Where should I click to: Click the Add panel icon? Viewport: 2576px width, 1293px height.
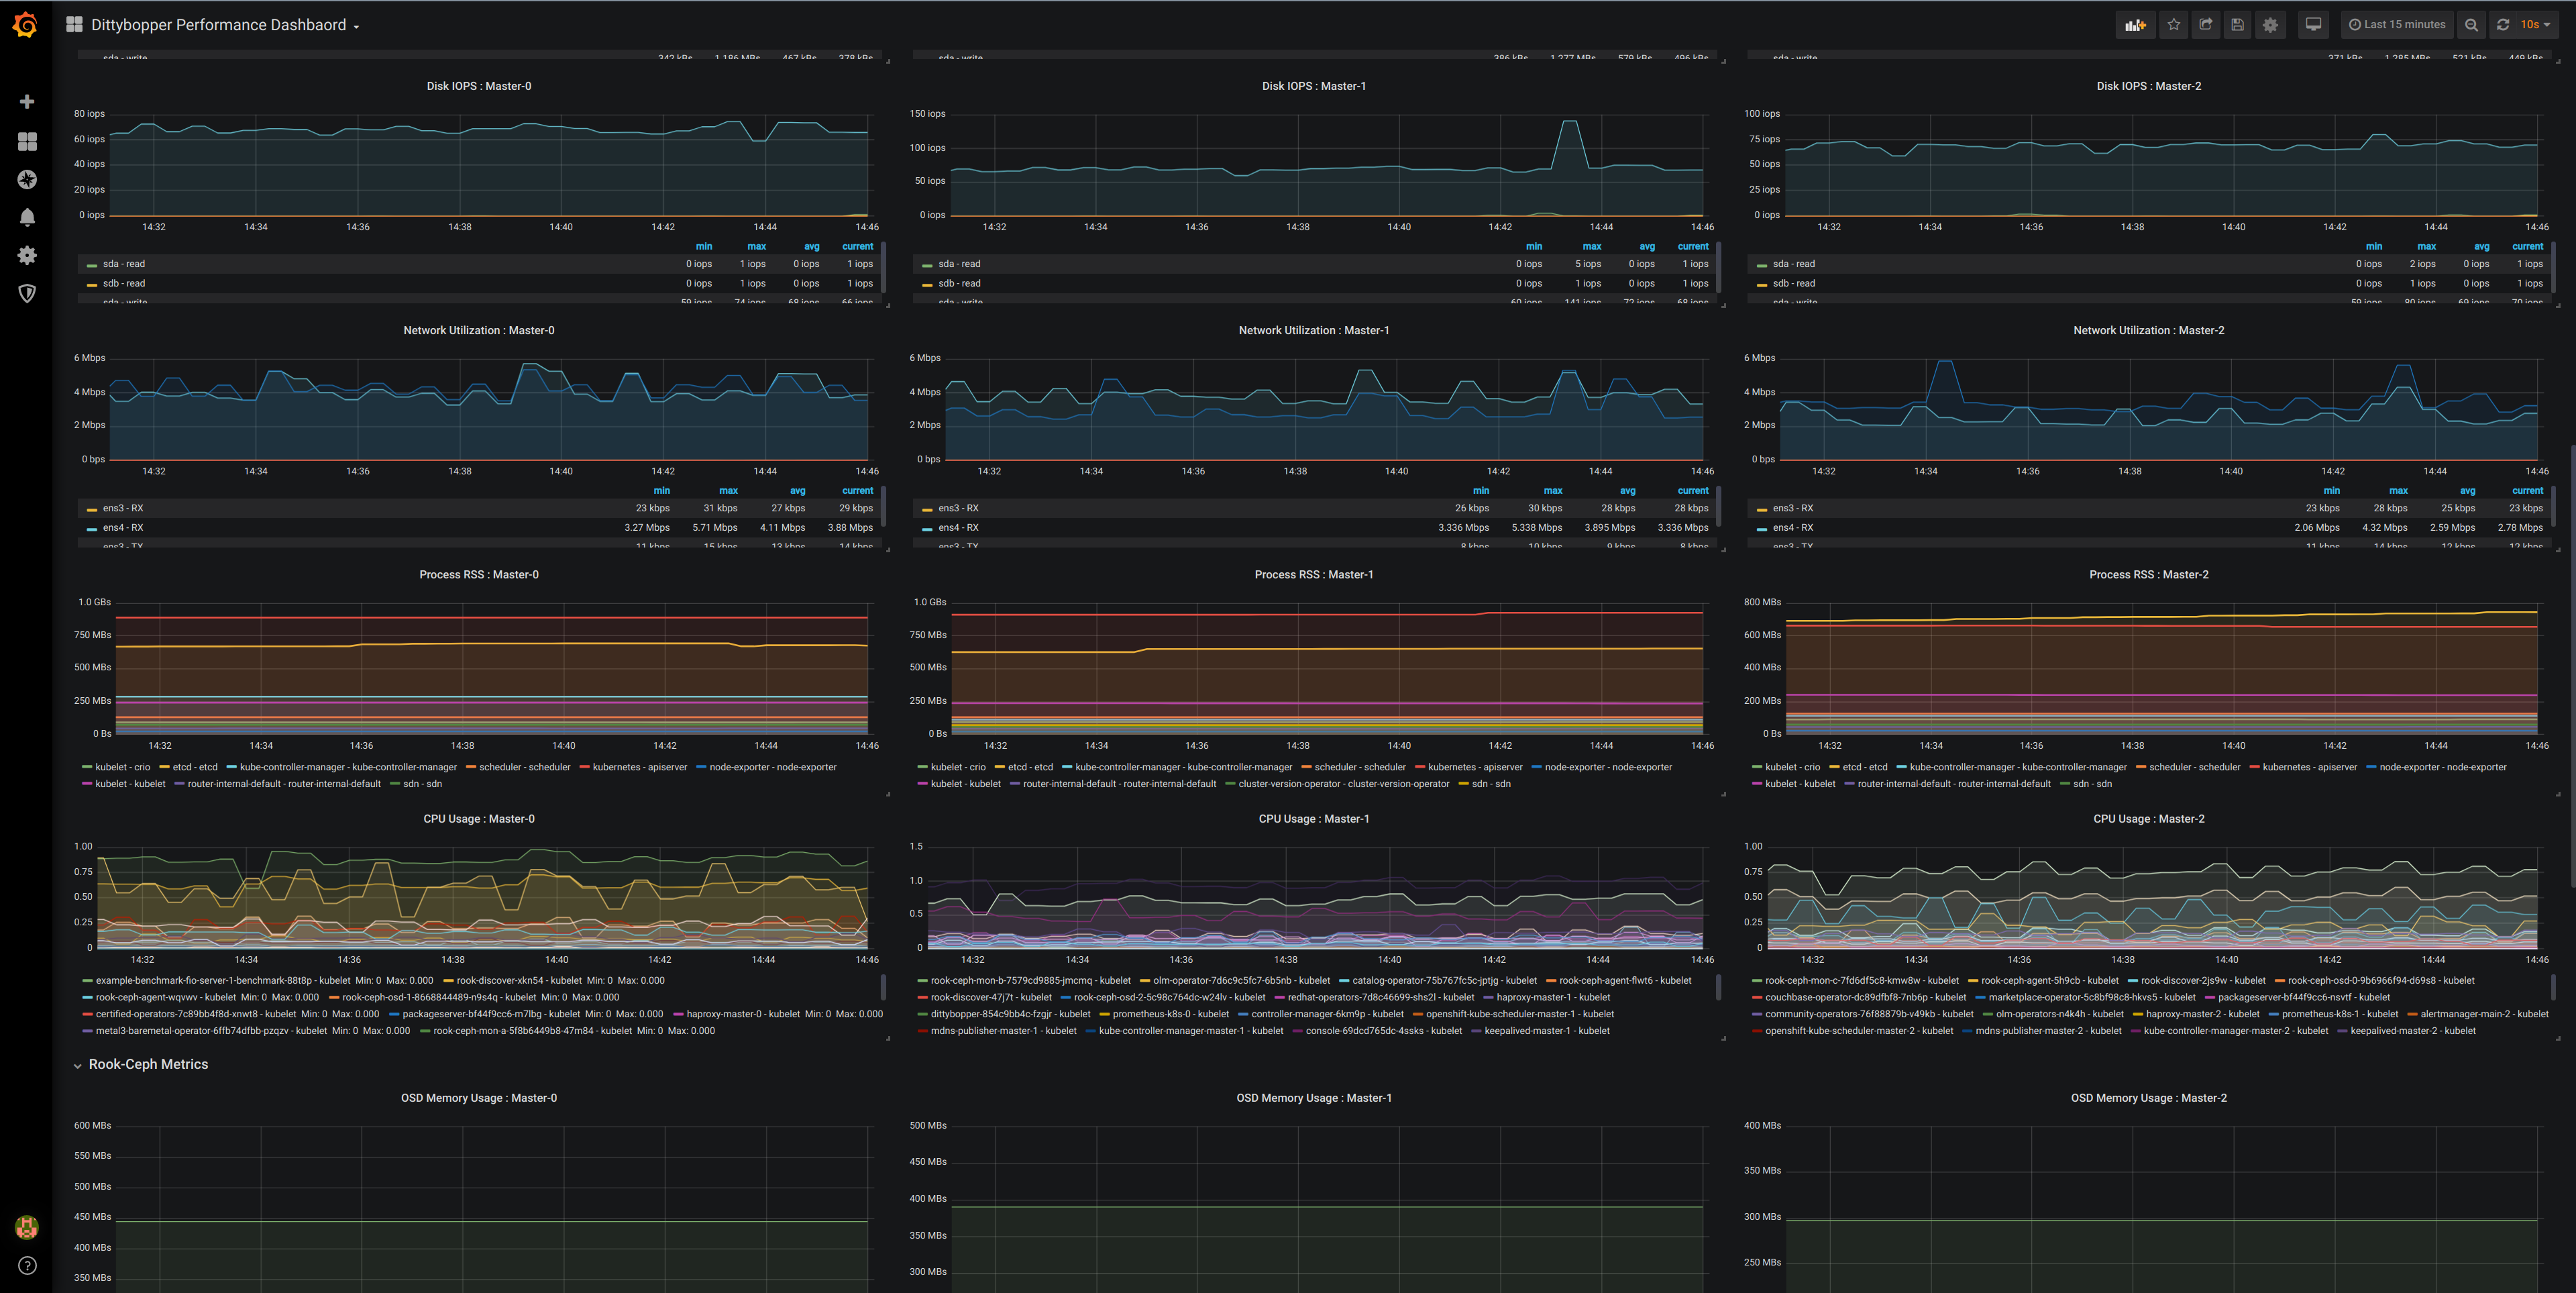click(2135, 25)
